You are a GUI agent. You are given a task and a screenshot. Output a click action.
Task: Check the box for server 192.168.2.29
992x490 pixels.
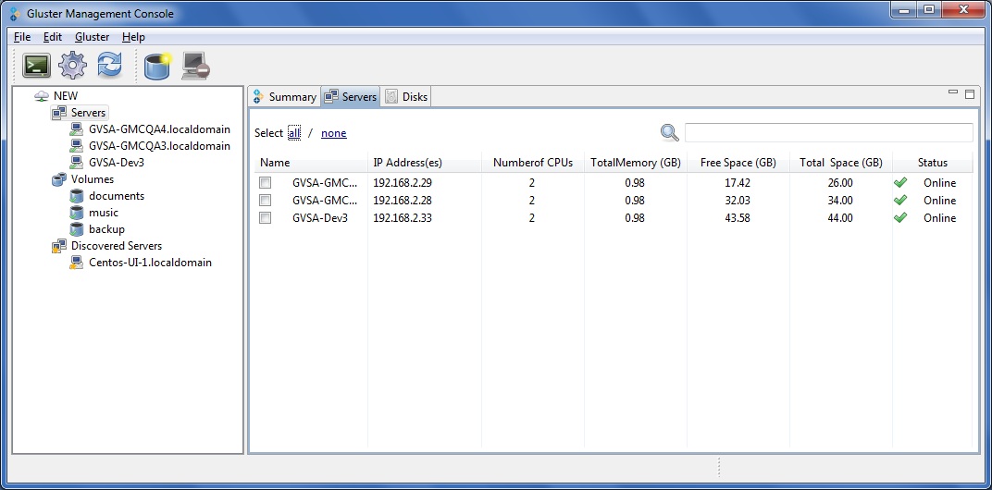pyautogui.click(x=266, y=183)
